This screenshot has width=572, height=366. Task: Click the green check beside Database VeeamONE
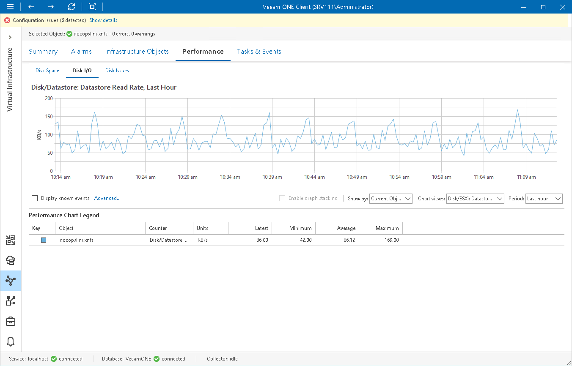coord(157,359)
